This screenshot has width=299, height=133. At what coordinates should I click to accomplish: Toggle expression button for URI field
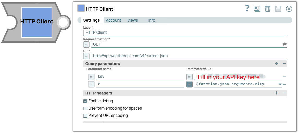86,56
